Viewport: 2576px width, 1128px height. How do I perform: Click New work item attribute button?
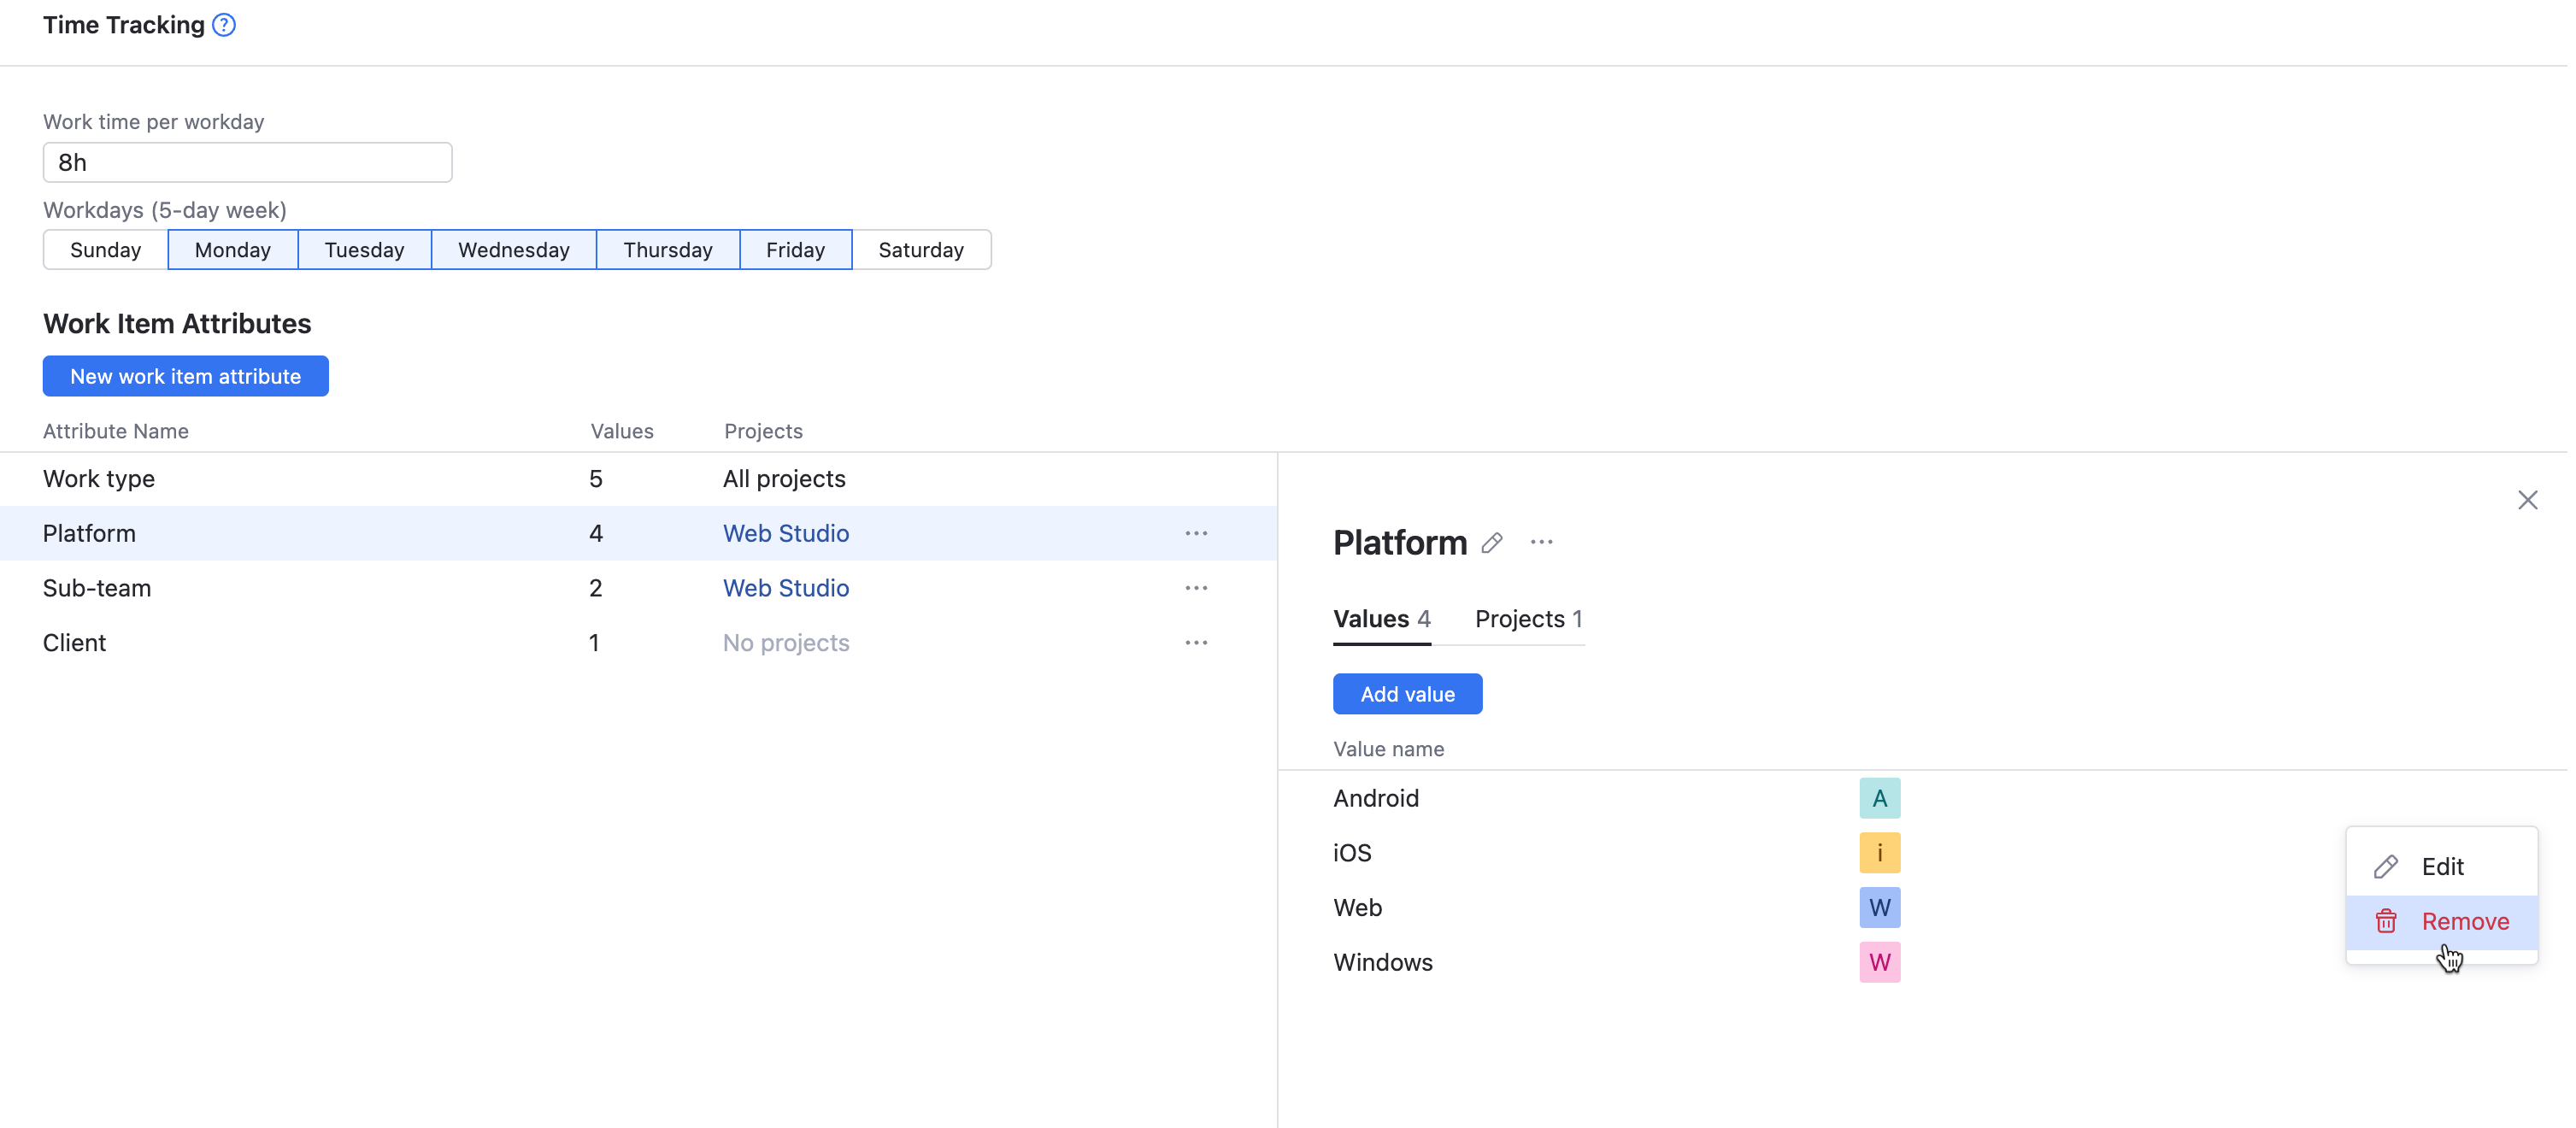(185, 376)
